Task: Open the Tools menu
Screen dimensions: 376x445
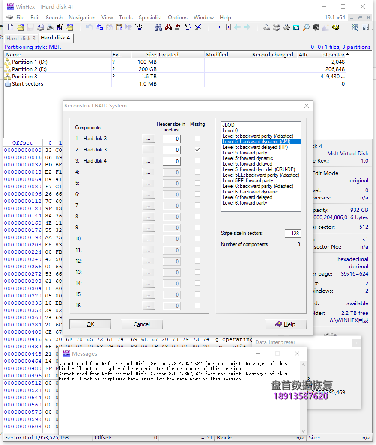Action: [x=126, y=17]
